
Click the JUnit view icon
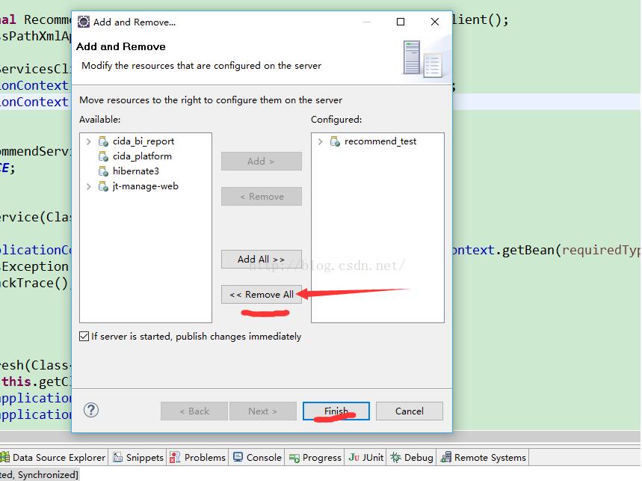pos(354,457)
